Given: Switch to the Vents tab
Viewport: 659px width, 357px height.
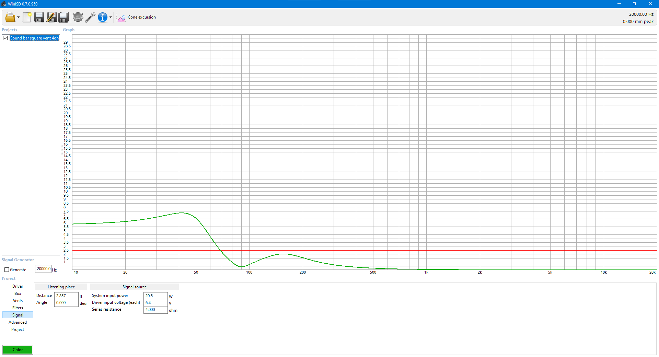Looking at the screenshot, I should pyautogui.click(x=18, y=301).
